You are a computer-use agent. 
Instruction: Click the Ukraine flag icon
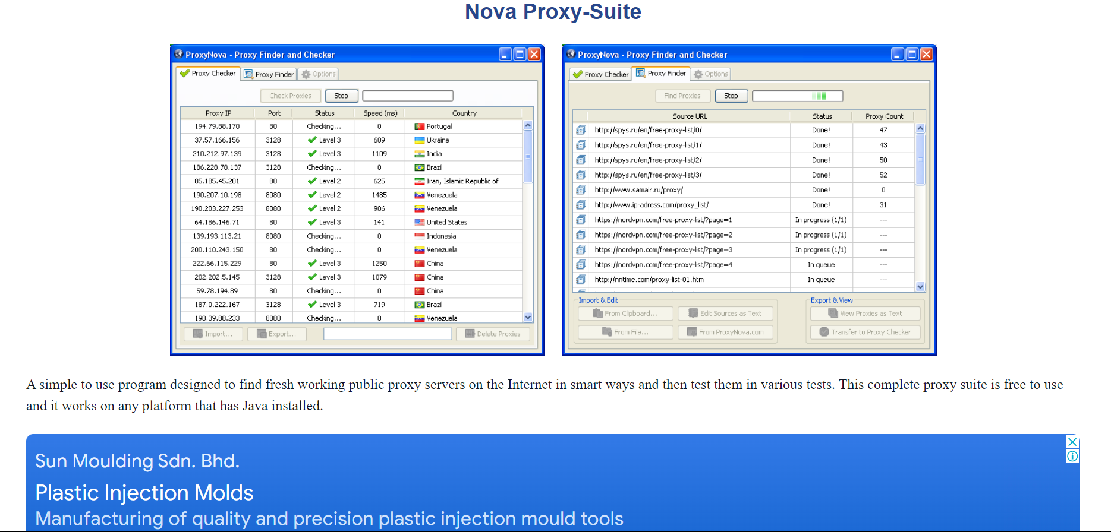(x=419, y=140)
